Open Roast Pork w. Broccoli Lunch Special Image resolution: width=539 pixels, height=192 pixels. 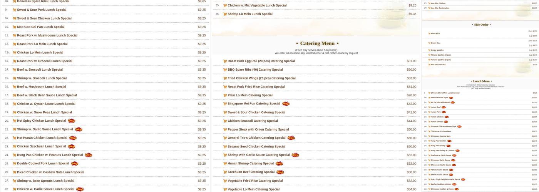pos(45,61)
